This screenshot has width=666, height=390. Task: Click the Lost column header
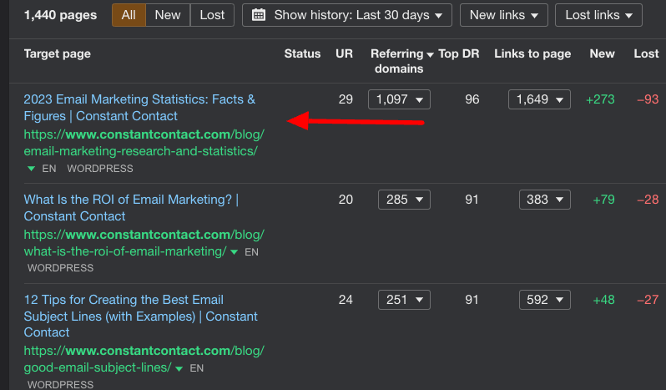pos(647,53)
